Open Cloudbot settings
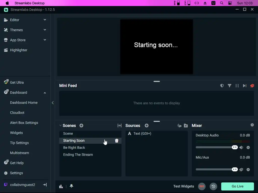Screen dimensions: 258x193 pos(17,113)
